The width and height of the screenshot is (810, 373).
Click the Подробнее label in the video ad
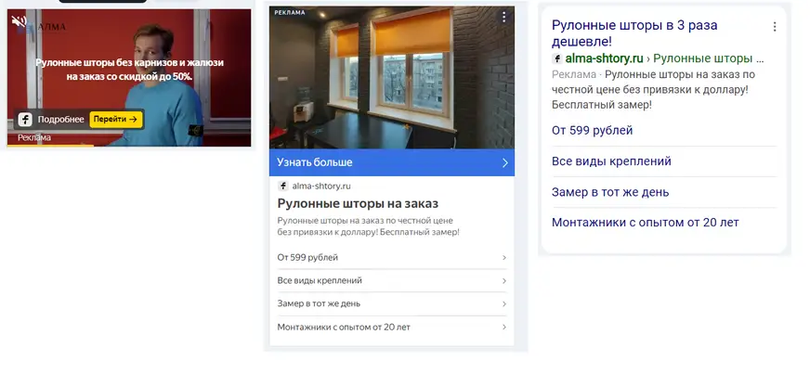click(x=60, y=120)
